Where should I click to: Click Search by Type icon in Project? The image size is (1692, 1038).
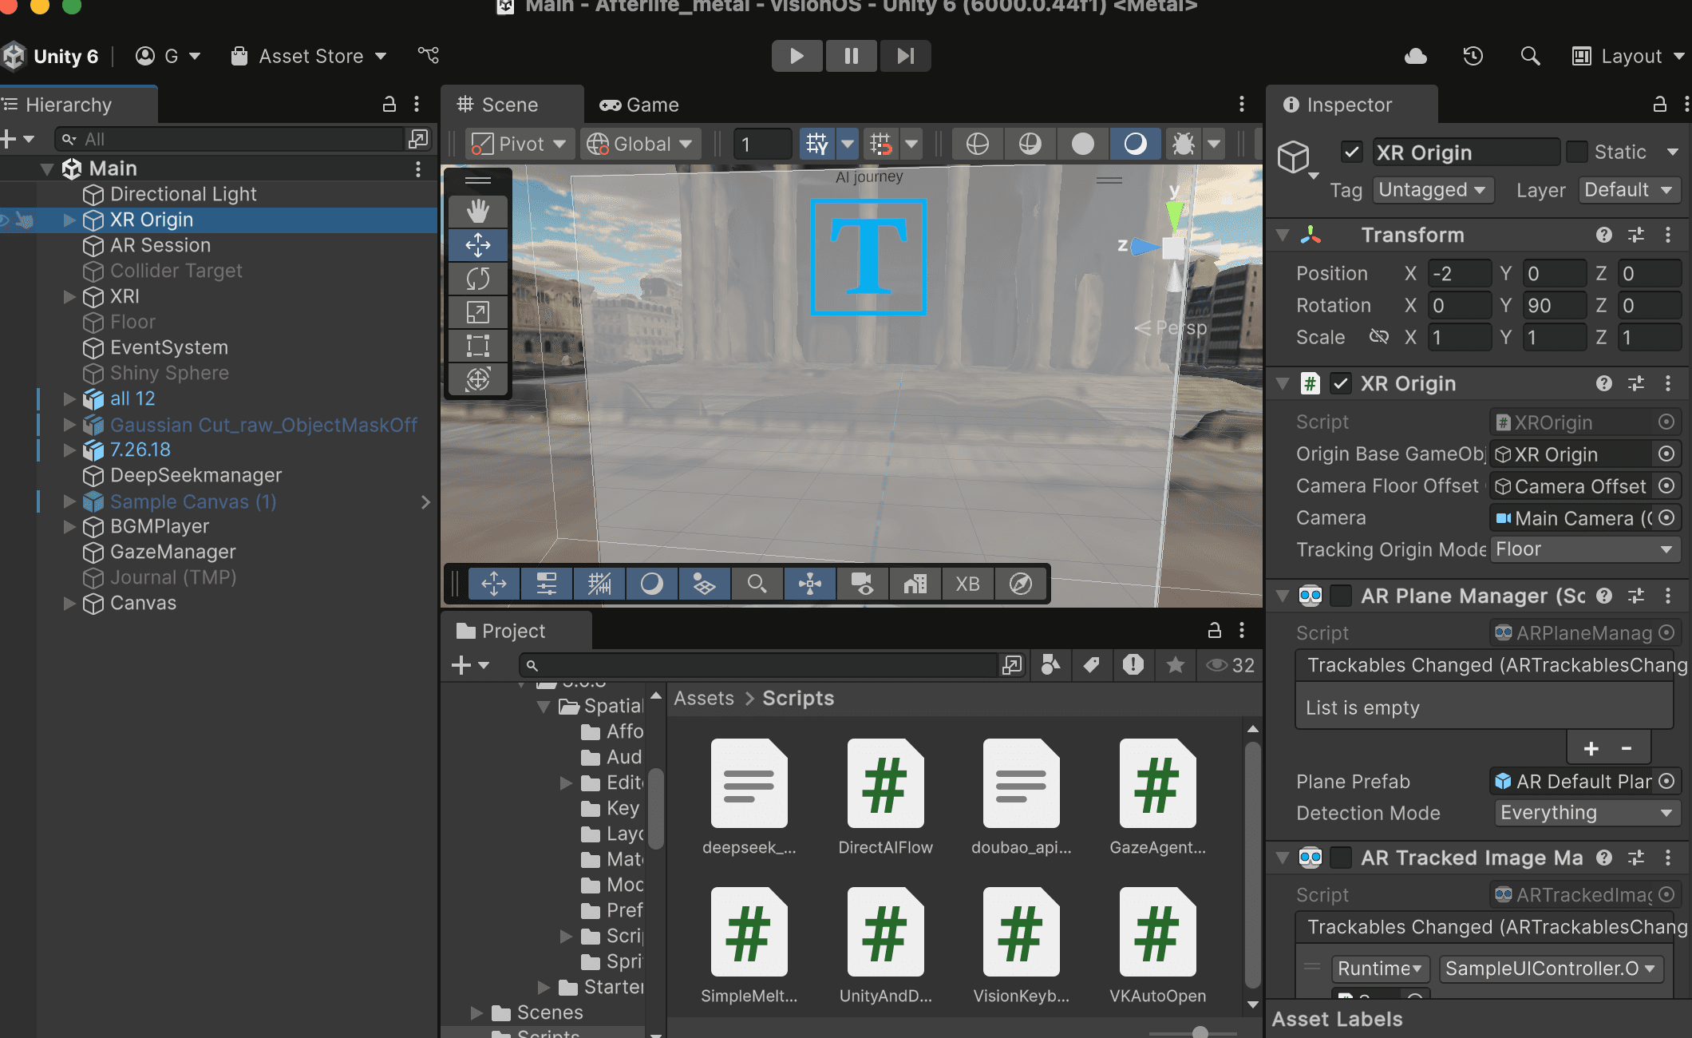[1050, 665]
